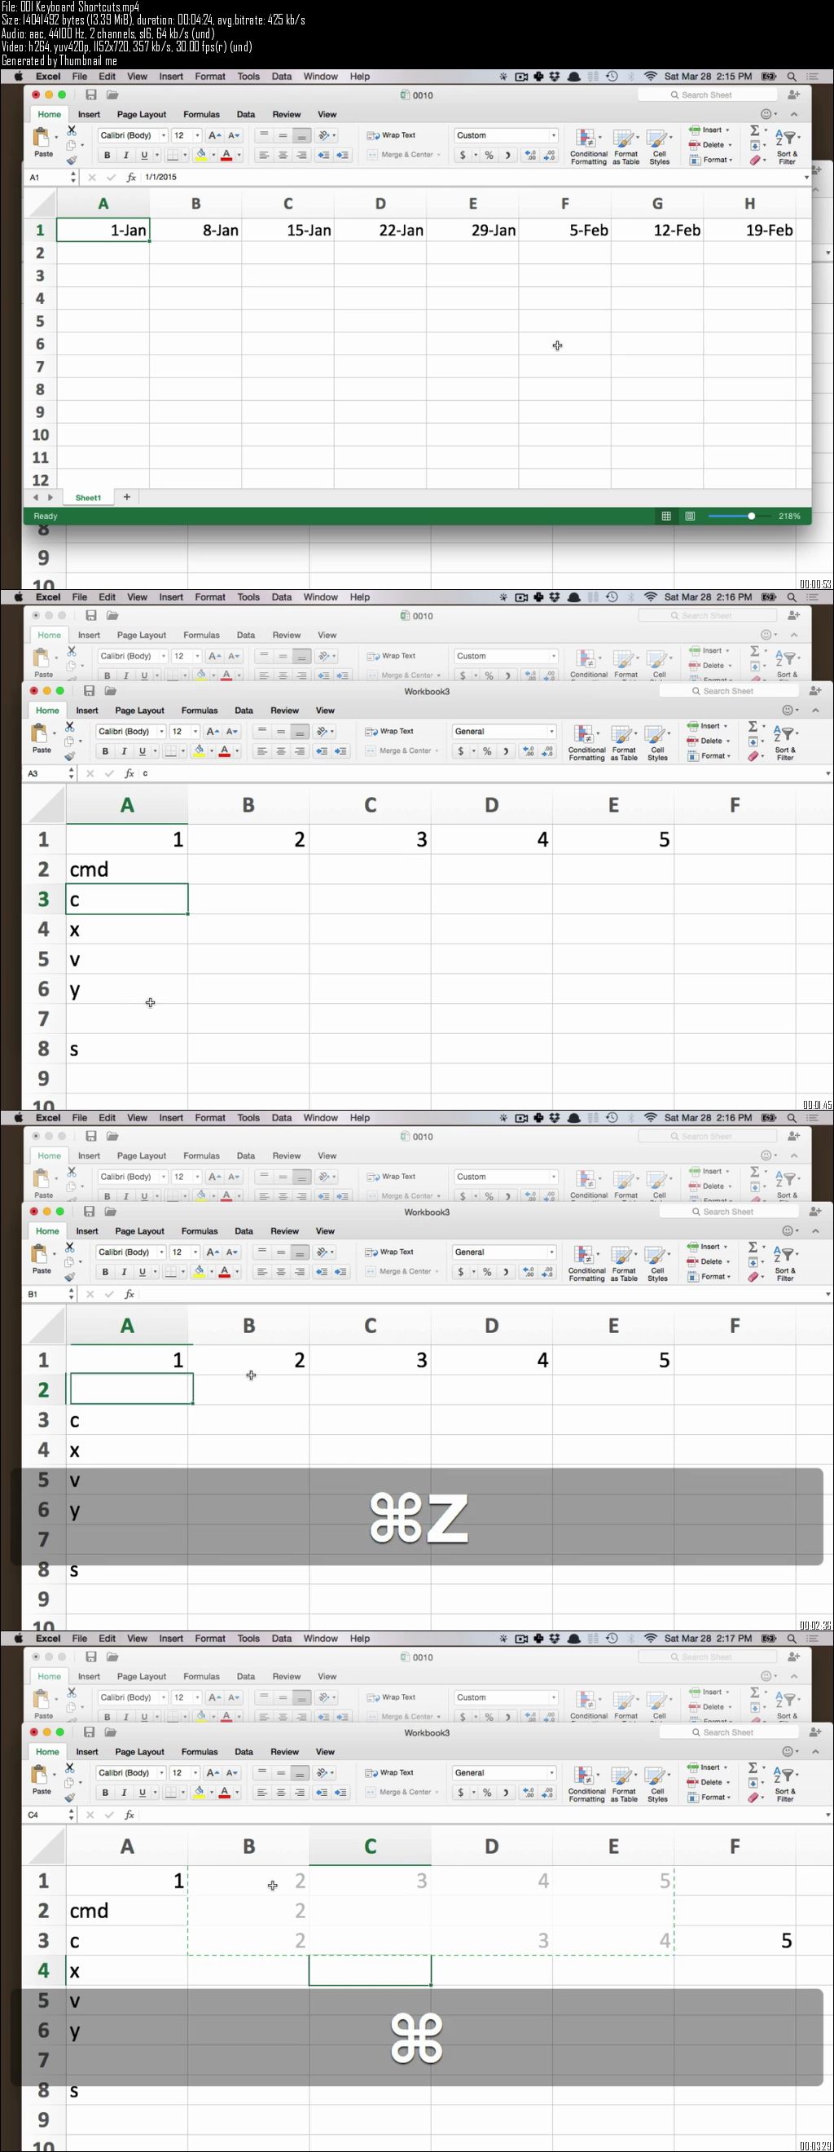The height and width of the screenshot is (2152, 834).
Task: Click Merge & Center in window showing 1-Jan dates
Action: pos(403,156)
